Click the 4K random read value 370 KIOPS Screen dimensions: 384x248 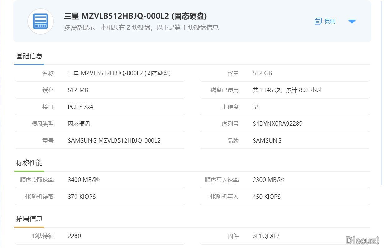[x=82, y=197]
